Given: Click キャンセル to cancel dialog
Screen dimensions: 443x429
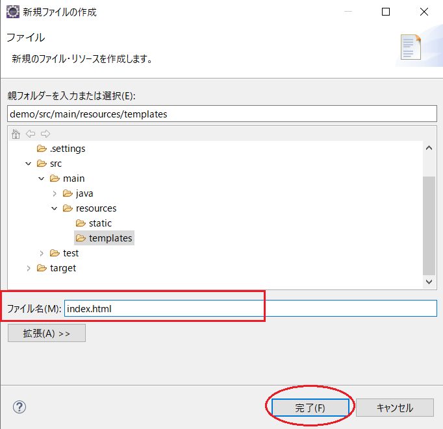Looking at the screenshot, I should tap(395, 408).
